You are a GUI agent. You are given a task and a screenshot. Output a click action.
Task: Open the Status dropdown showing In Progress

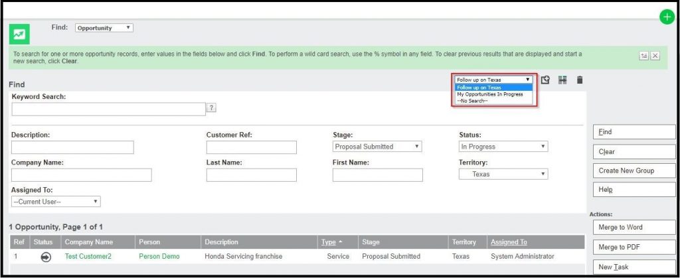pos(503,147)
